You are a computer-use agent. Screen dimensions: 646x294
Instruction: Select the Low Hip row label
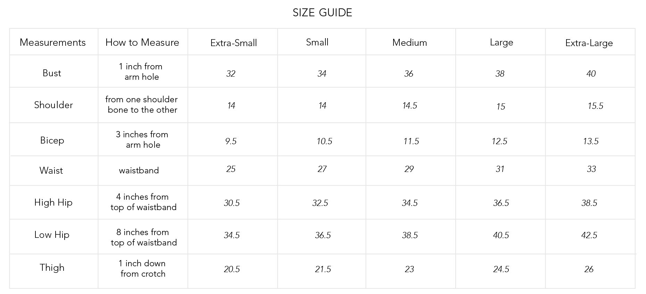click(x=52, y=235)
